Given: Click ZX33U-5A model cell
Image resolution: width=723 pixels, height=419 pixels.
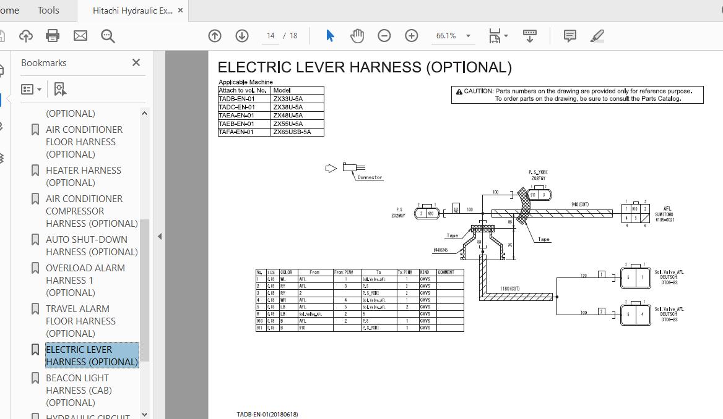Looking at the screenshot, I should click(297, 98).
